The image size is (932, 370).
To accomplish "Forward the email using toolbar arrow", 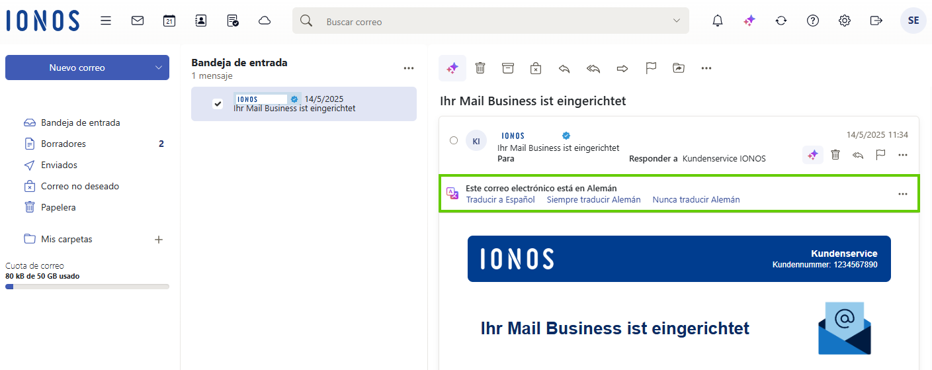I will [622, 68].
